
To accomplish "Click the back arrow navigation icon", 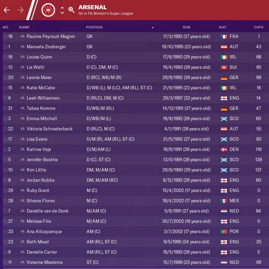I will (7, 10).
